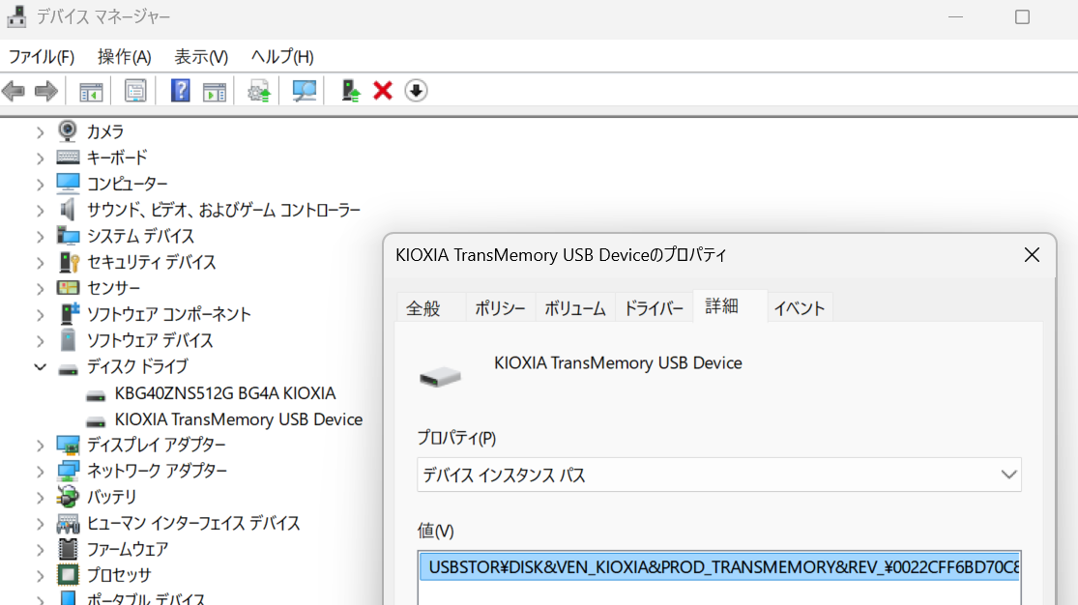The height and width of the screenshot is (605, 1078).
Task: Open the 操作(A) menu
Action: 125,56
